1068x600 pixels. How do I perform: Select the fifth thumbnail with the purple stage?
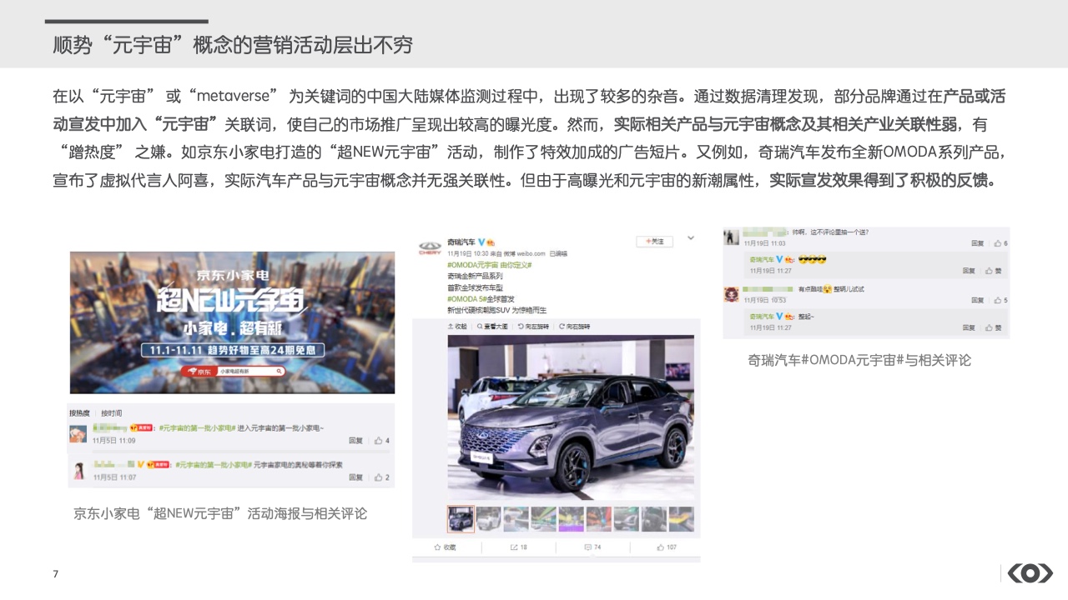(572, 519)
